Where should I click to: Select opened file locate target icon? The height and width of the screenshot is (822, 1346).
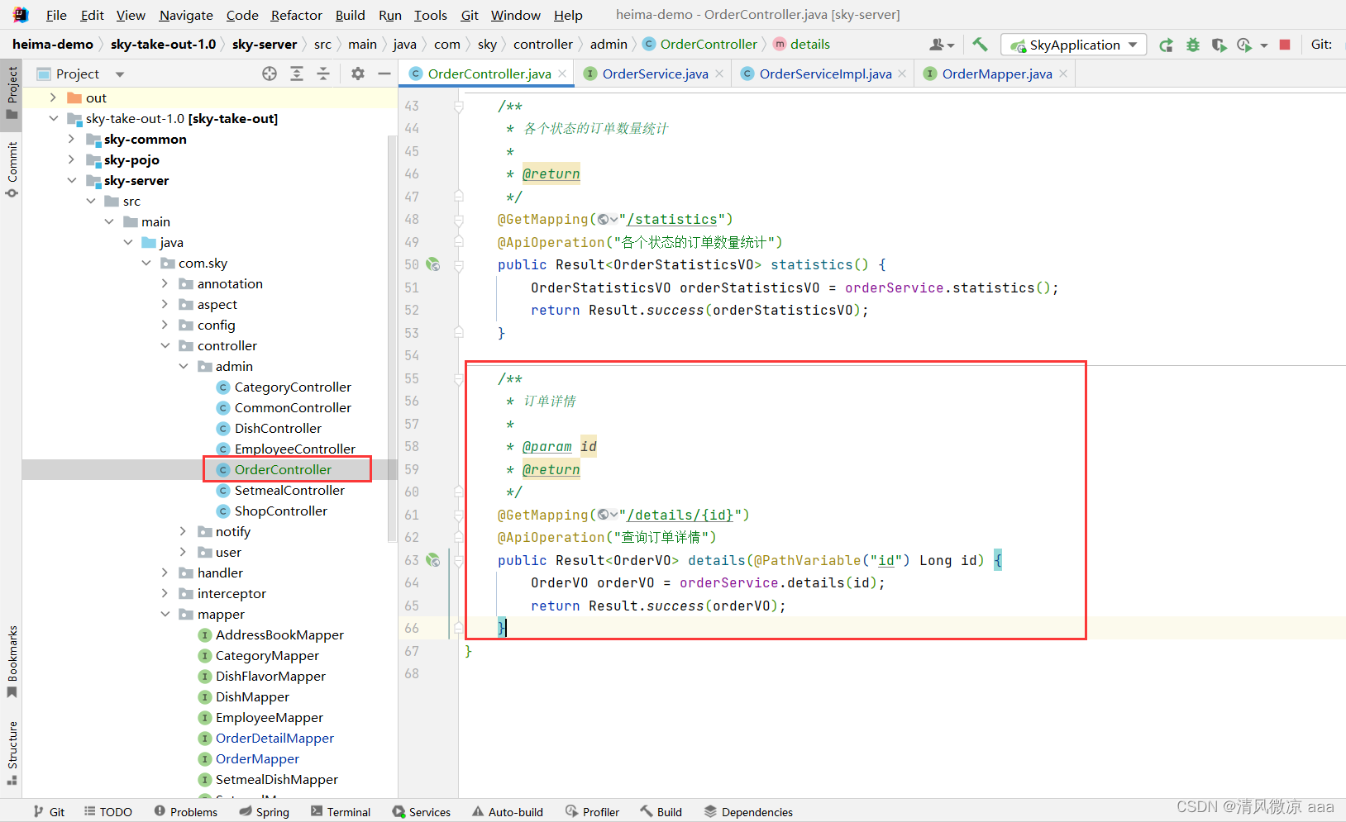click(x=270, y=74)
